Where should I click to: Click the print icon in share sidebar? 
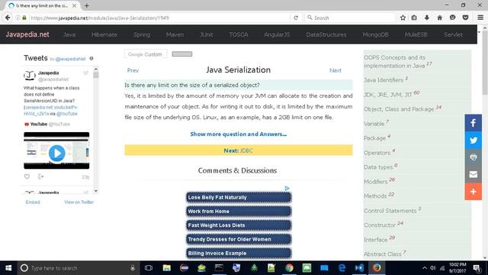[473, 157]
